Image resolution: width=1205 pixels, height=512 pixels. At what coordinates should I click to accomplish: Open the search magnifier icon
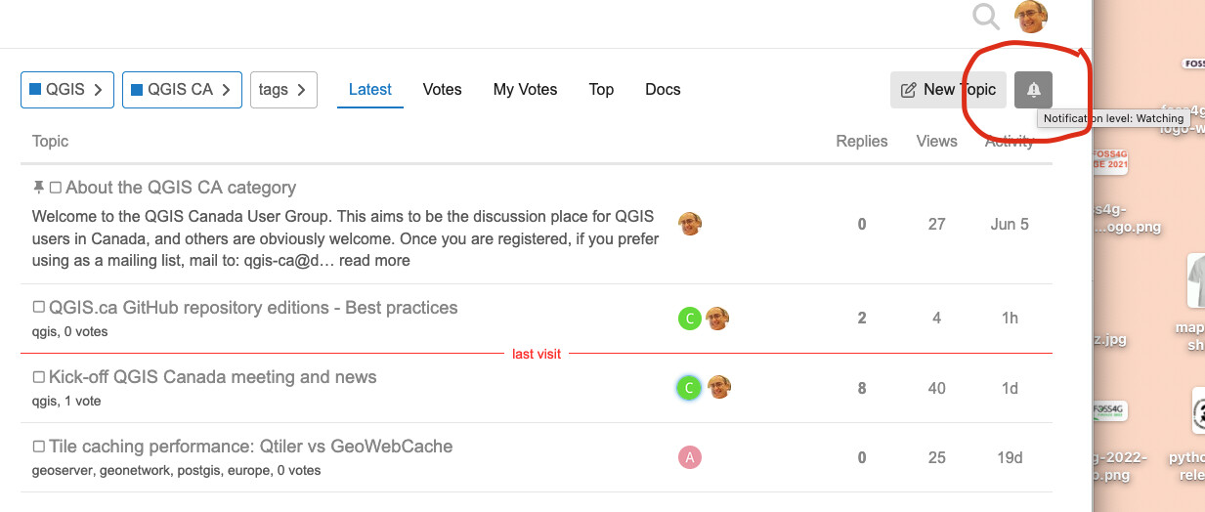986,16
